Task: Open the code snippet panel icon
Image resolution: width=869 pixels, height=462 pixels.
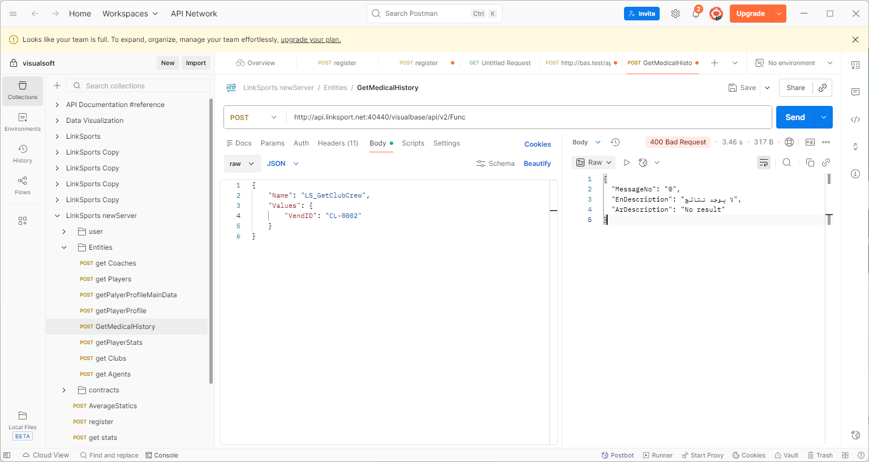Action: [855, 119]
